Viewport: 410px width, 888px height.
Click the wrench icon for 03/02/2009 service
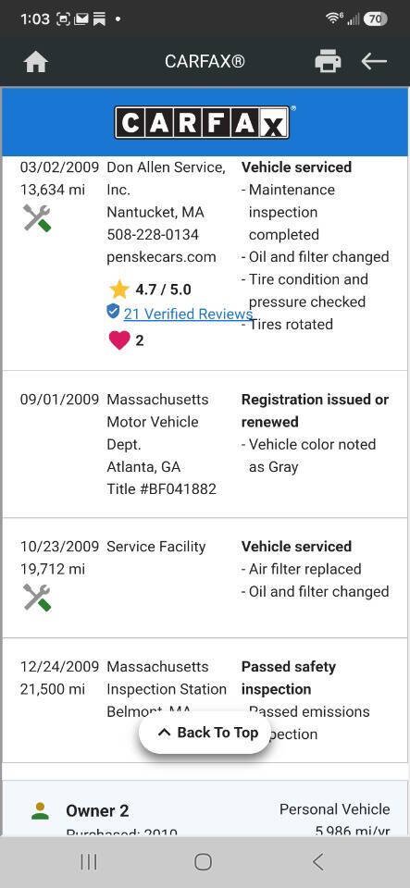coord(37,218)
